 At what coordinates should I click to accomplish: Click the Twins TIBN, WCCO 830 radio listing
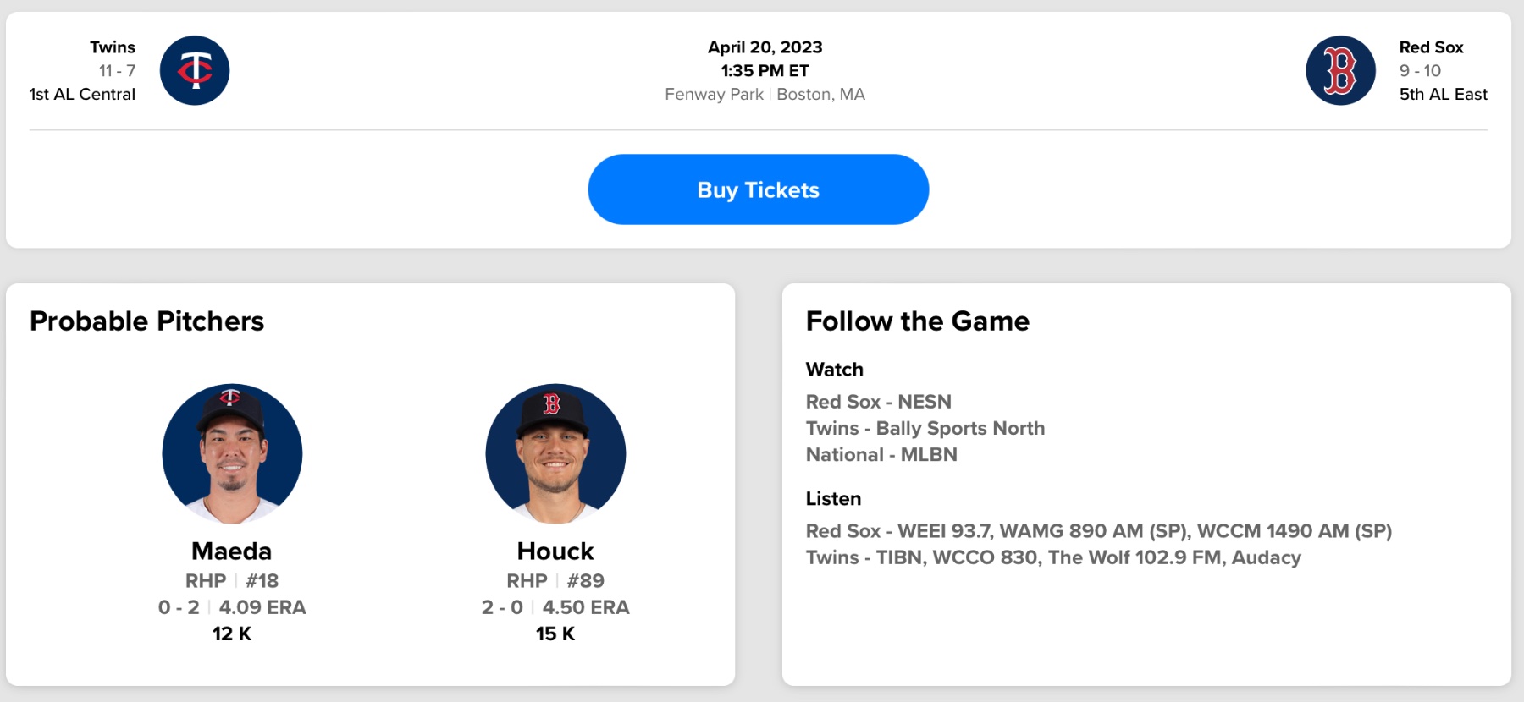1052,557
